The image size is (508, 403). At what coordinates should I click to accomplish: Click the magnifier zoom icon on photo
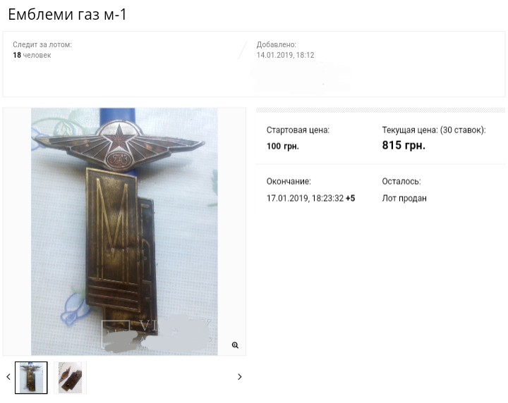pyautogui.click(x=235, y=345)
